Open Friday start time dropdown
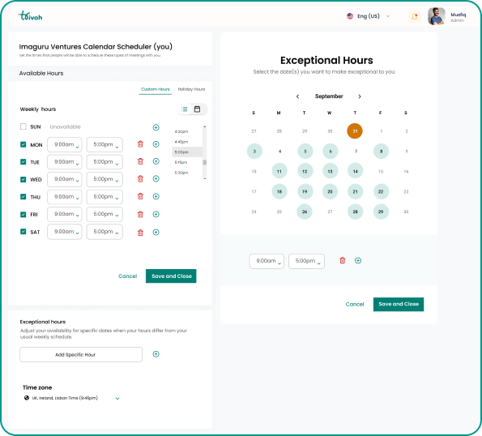Viewport: 482px width, 436px height. (65, 214)
